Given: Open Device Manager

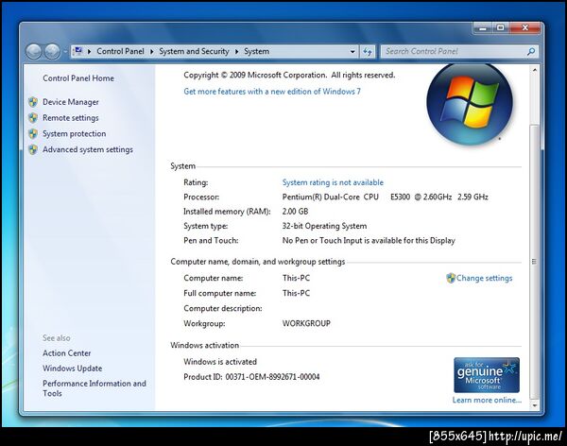Looking at the screenshot, I should tap(71, 102).
